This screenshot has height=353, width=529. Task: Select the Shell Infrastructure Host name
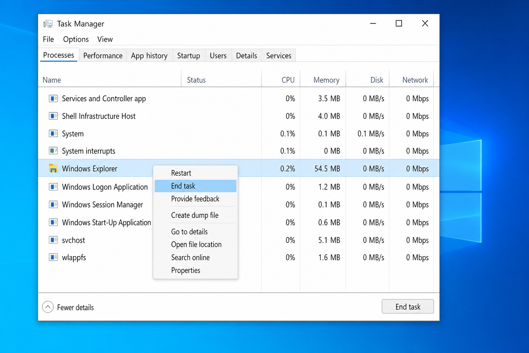[x=98, y=116]
